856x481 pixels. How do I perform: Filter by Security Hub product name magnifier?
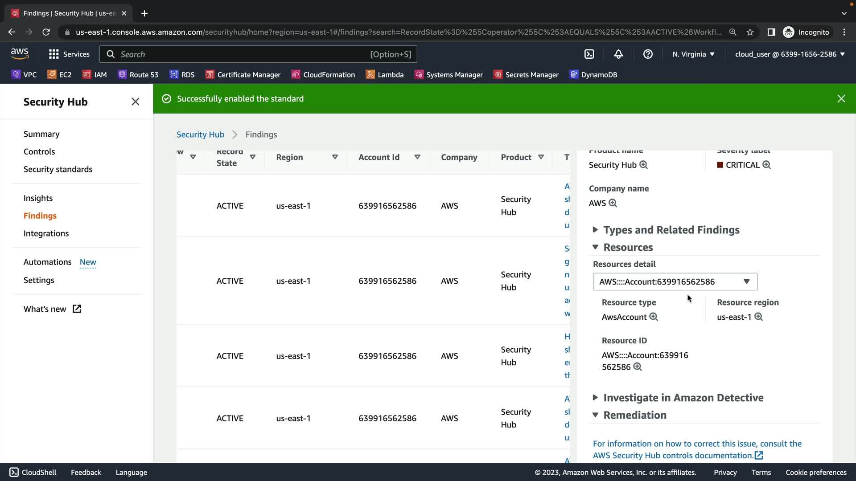coord(643,165)
